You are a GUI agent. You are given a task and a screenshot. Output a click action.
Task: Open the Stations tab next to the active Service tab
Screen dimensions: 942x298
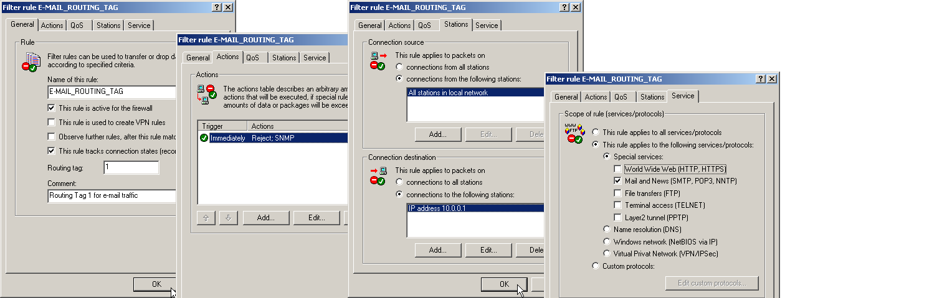[x=652, y=97]
